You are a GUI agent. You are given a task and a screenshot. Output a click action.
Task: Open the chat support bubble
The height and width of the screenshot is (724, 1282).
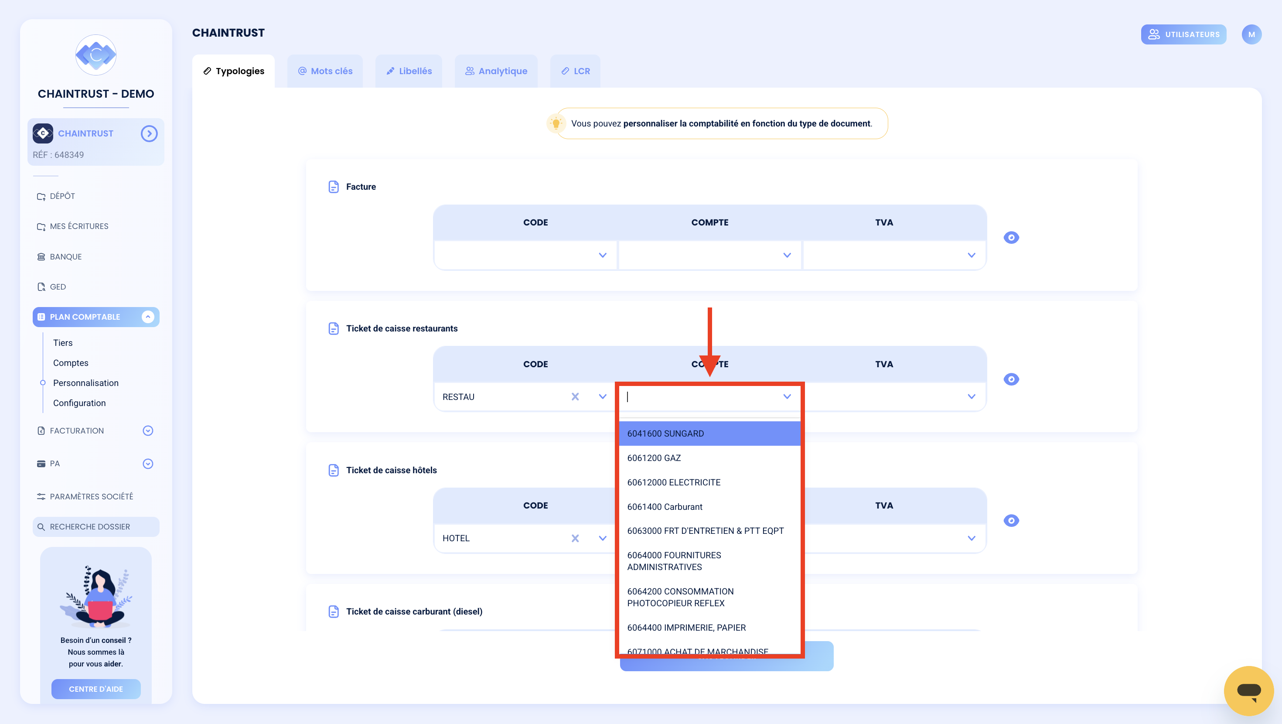click(1249, 691)
